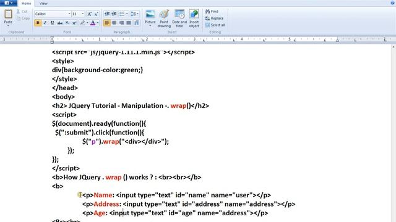The width and height of the screenshot is (396, 222).
Task: Open the line spacing dropdown
Action: click(135, 14)
